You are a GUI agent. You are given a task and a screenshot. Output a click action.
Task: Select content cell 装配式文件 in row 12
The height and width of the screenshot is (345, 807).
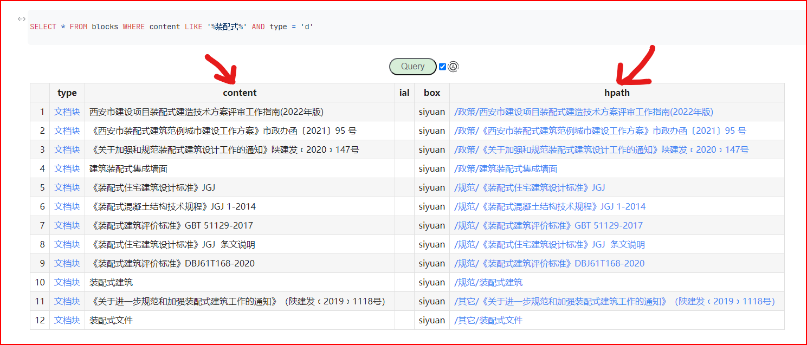(111, 320)
